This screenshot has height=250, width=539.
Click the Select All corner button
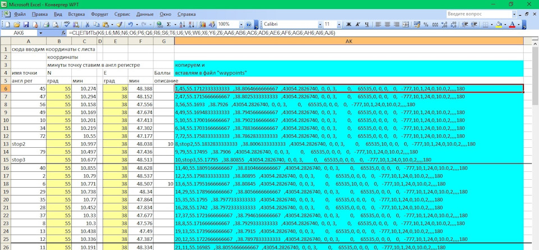[6, 41]
